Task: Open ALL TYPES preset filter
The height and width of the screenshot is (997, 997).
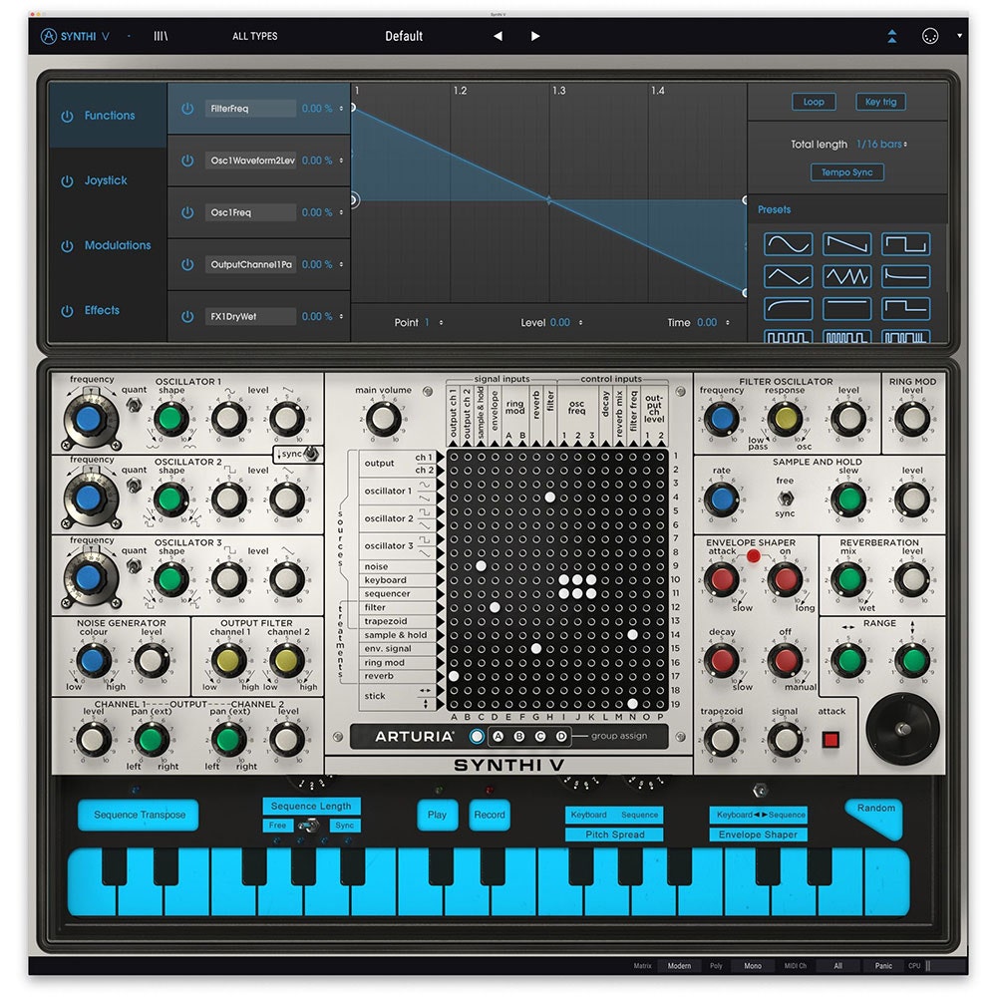Action: [x=254, y=36]
